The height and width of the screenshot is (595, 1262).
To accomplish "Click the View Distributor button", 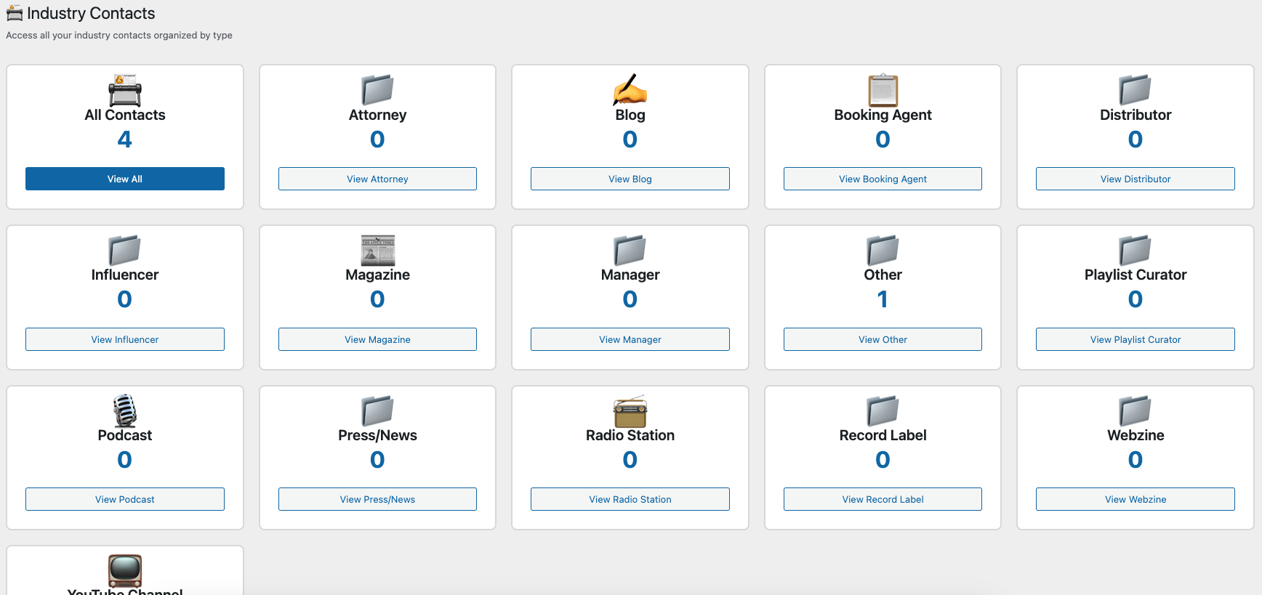I will 1135,179.
